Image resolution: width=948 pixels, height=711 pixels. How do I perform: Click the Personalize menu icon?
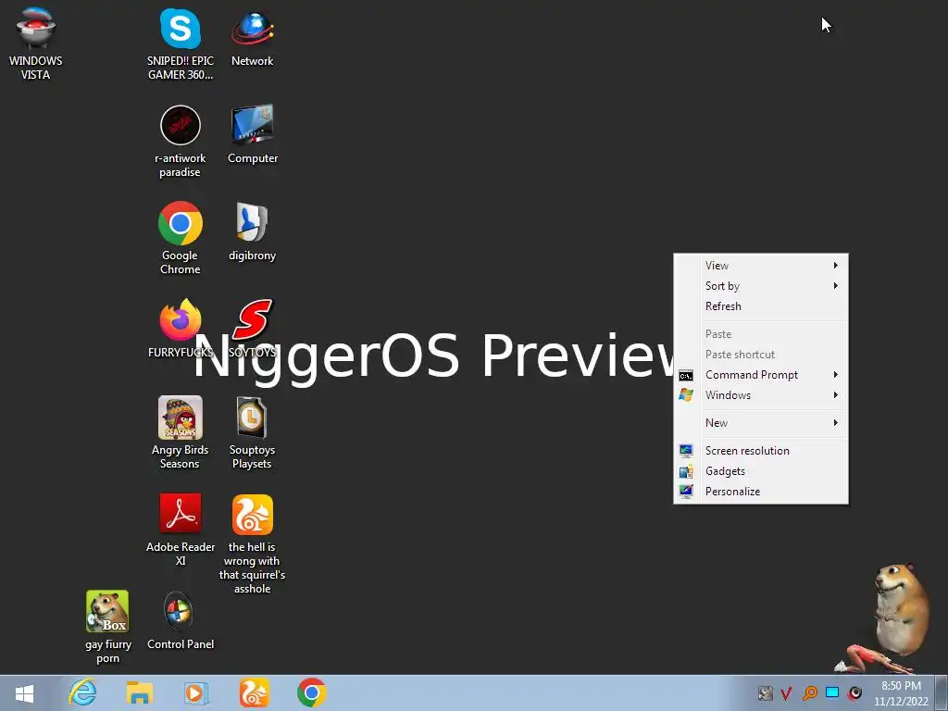coord(686,492)
